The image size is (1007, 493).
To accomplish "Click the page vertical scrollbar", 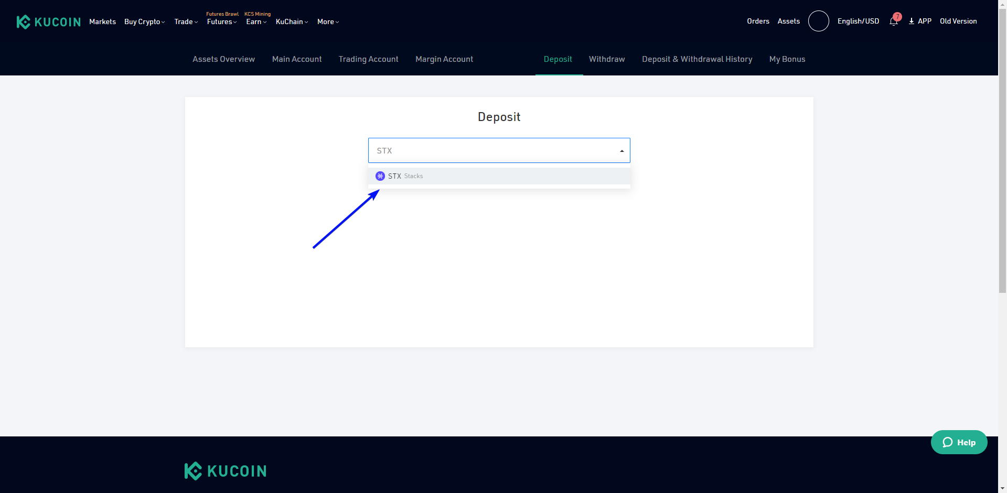I will tap(1002, 157).
